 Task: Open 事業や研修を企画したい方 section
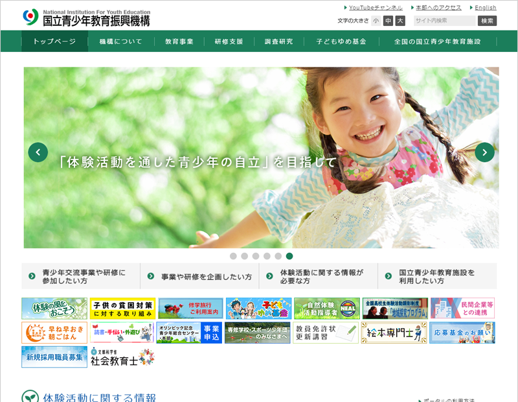(x=199, y=276)
